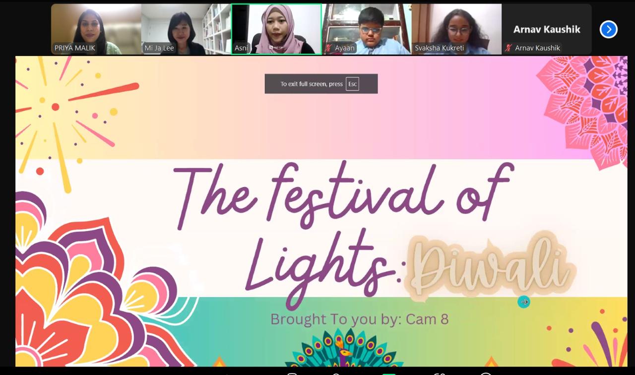Click Arnav Kaushik's muted microphone icon
Viewport: 635px width, 375px height.
(x=508, y=48)
